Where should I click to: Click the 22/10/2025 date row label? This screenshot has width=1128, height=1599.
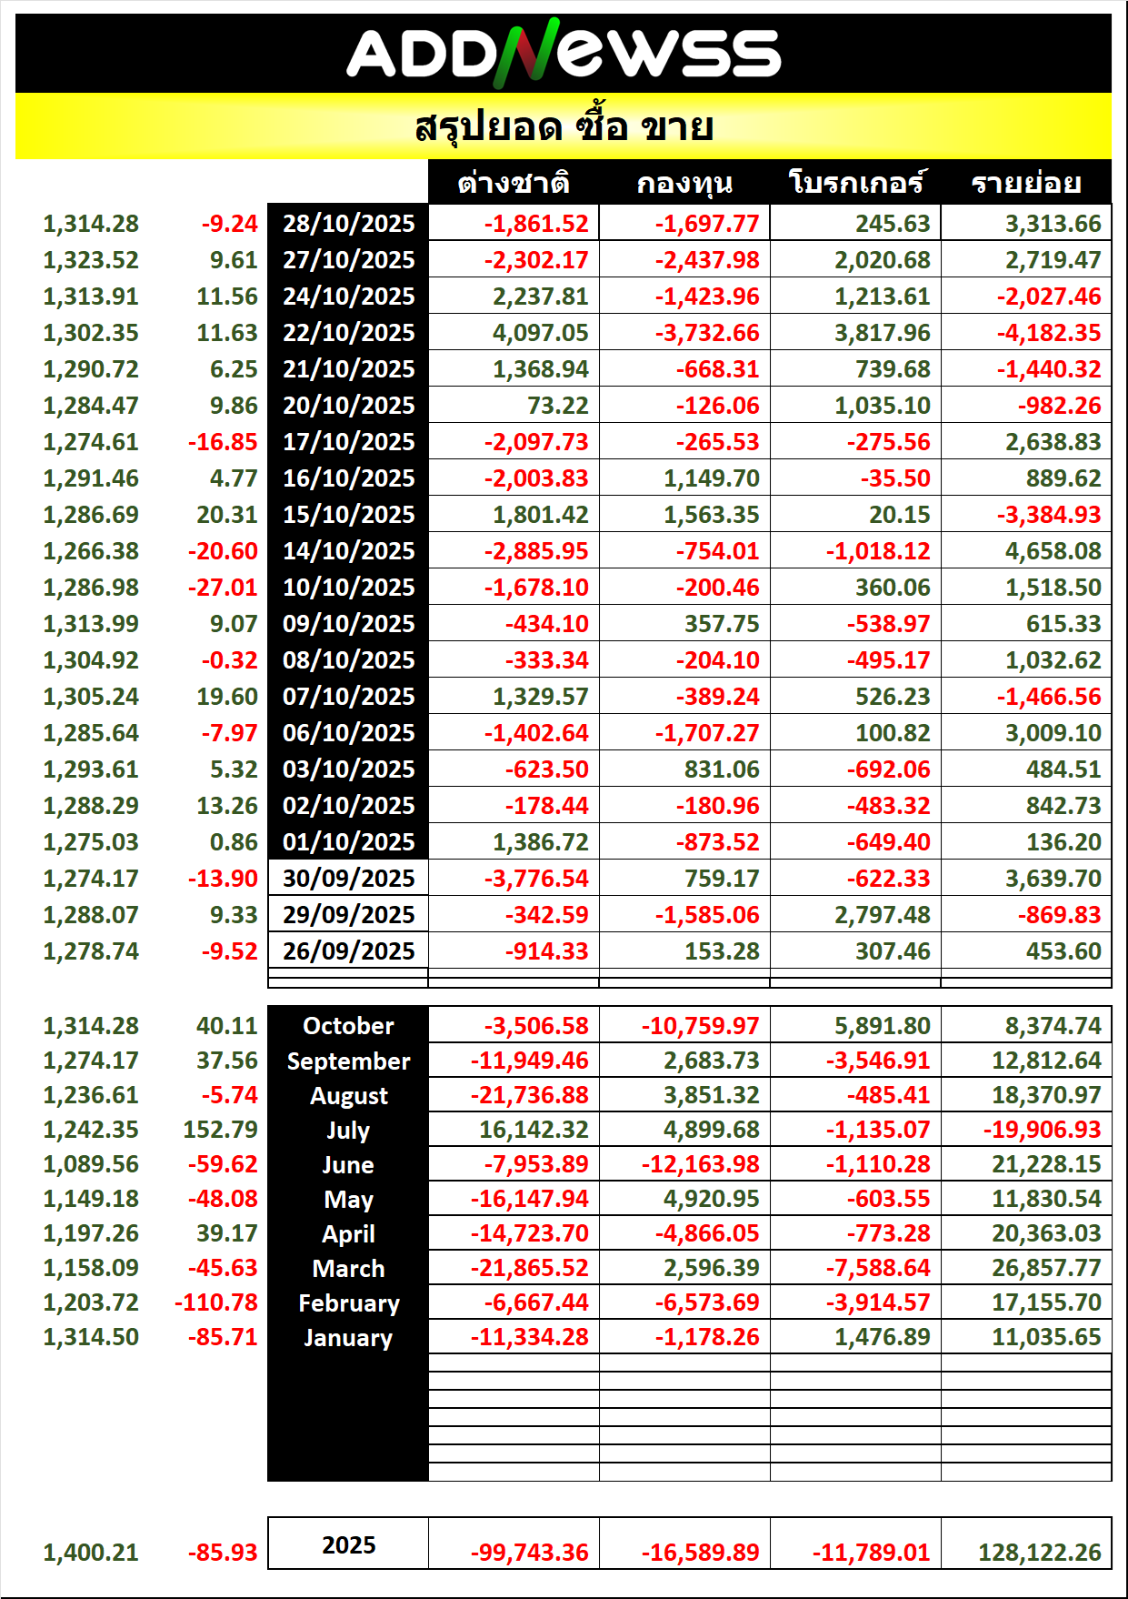[348, 333]
